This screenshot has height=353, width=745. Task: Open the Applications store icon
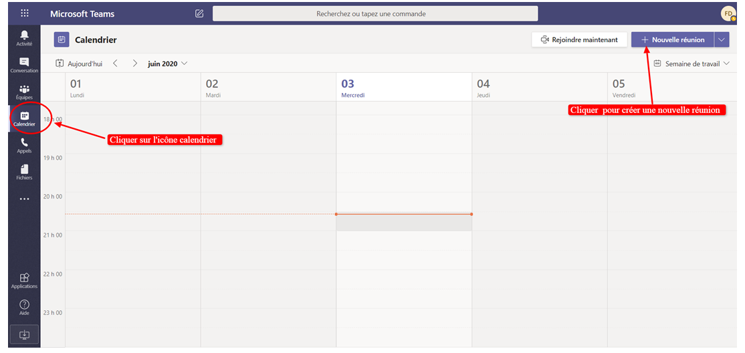point(25,280)
